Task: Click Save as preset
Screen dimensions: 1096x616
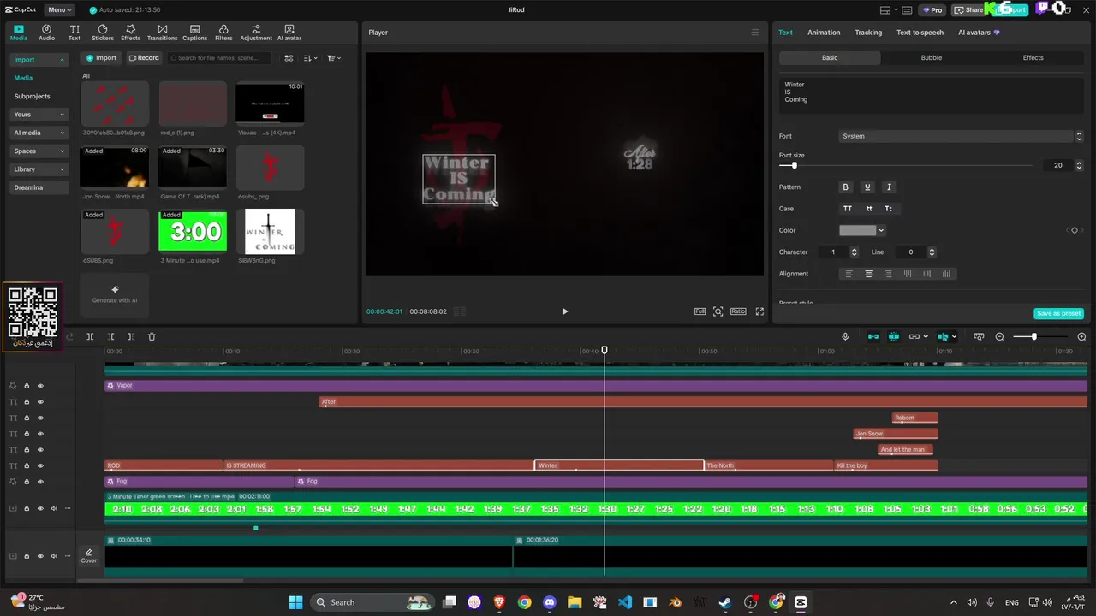Action: click(1059, 313)
